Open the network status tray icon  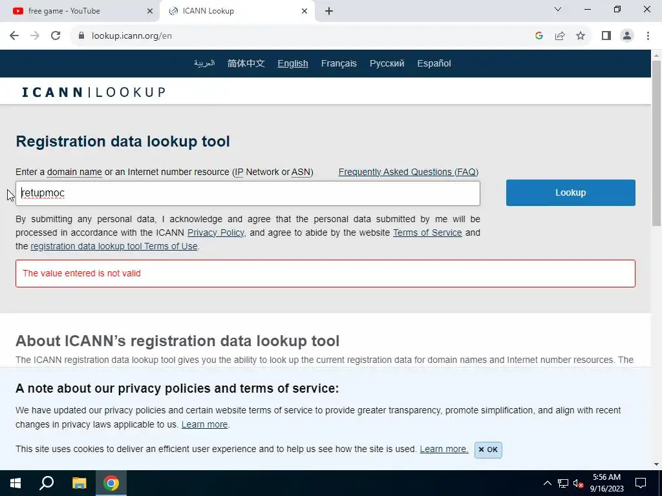(x=563, y=483)
